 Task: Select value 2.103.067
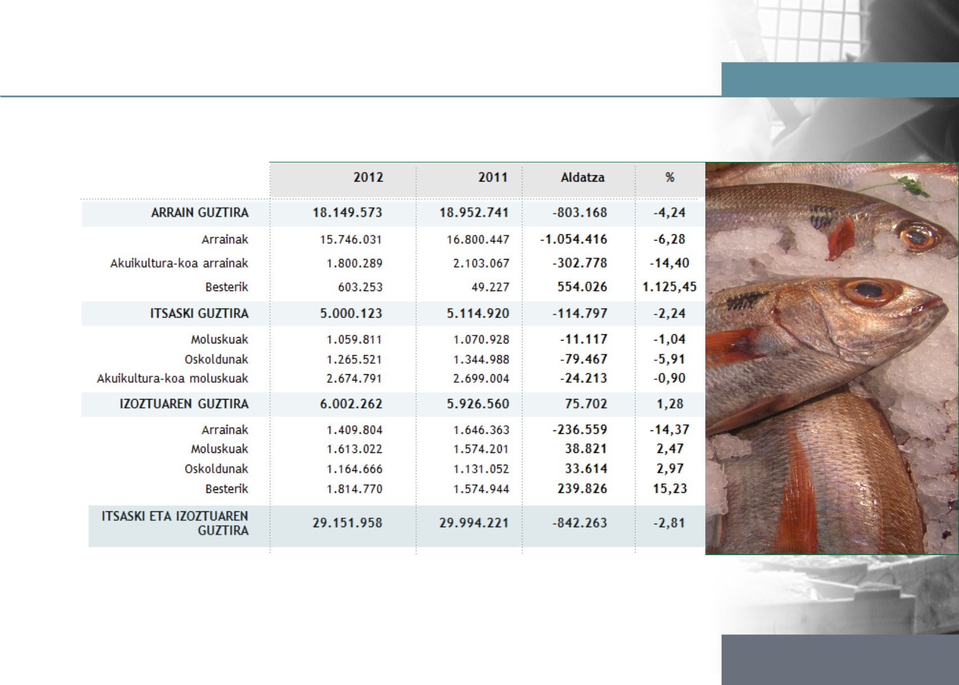pyautogui.click(x=481, y=264)
